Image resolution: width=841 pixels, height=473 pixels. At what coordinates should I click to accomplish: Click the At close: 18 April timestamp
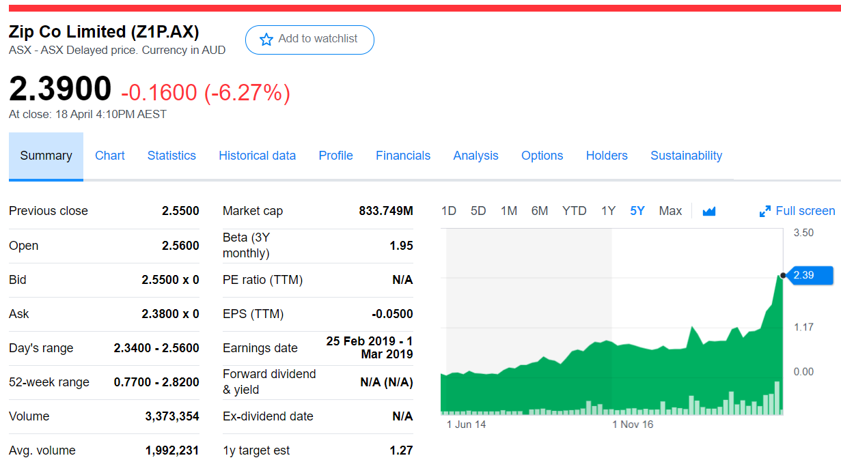[x=87, y=115]
